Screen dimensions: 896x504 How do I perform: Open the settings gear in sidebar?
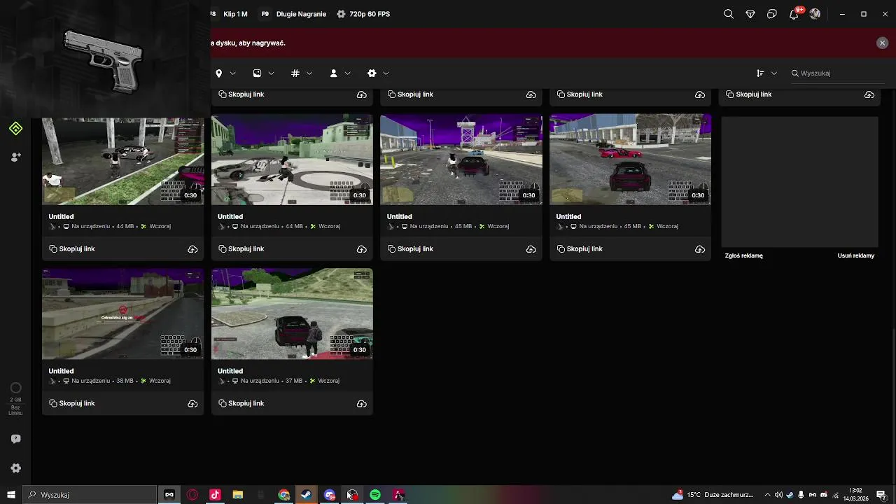pyautogui.click(x=15, y=468)
